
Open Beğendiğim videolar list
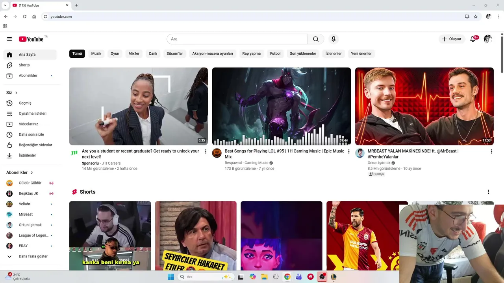click(30, 145)
